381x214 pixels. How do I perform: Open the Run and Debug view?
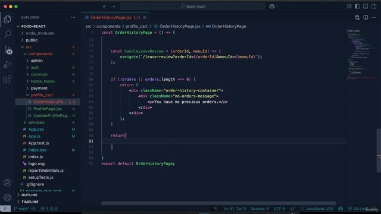point(7,65)
